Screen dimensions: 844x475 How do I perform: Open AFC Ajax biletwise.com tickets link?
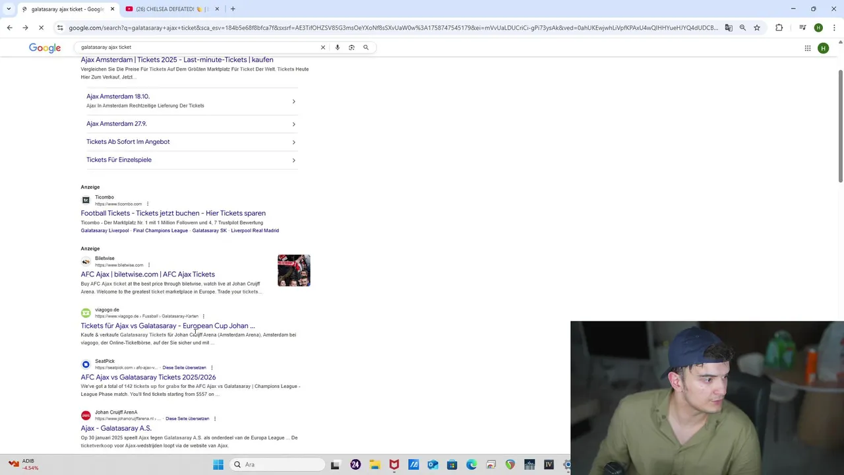[148, 274]
